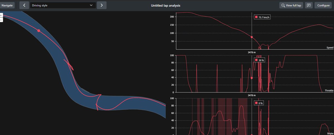Viewport: 334px width, 135px height.
Task: Click the magnifier icon in View full lap
Action: 283,5
